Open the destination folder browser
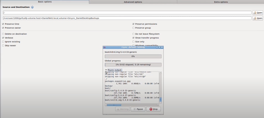 coord(258,18)
